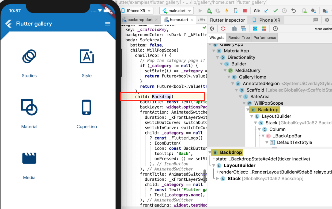Expand the renderObject _RenderLayoutBuilder property
Viewport: 332px width, 209px height.
218,172
